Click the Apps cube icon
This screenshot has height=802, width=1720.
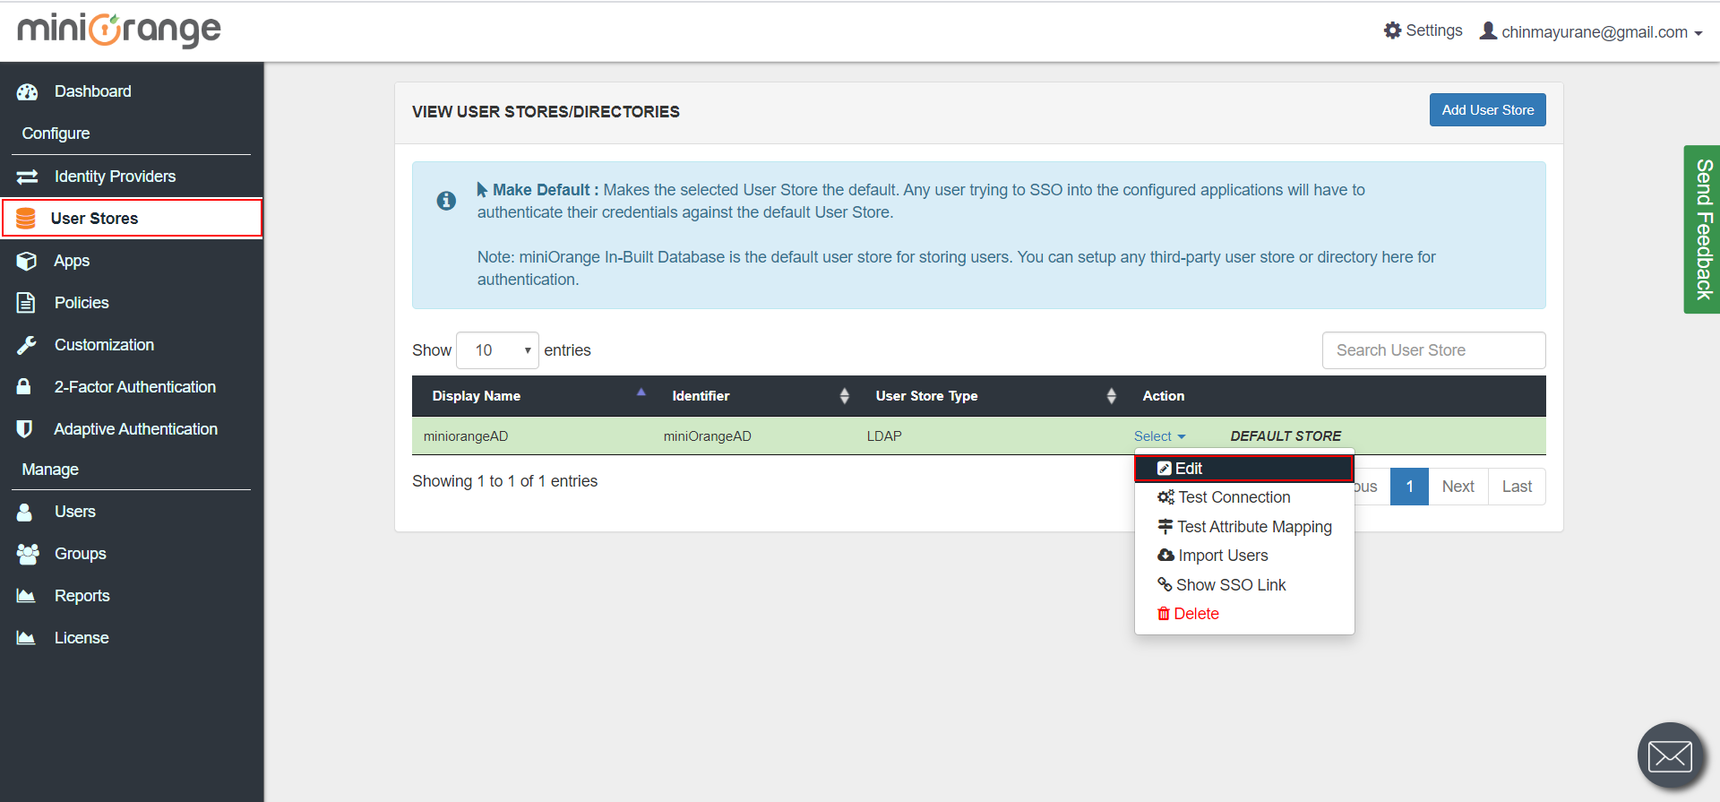27,261
